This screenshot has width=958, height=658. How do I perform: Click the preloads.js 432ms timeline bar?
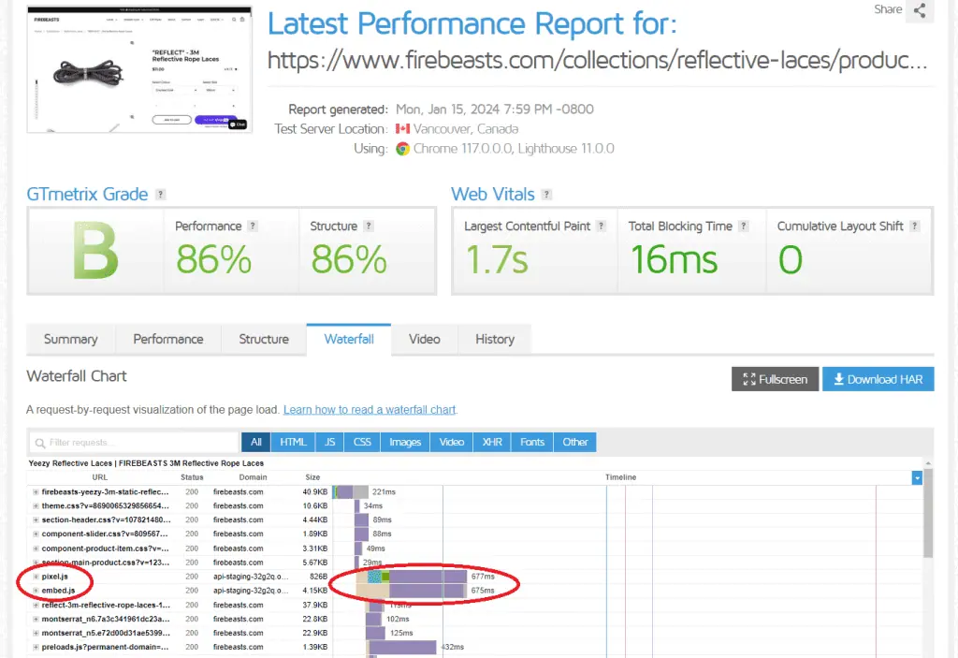click(402, 647)
